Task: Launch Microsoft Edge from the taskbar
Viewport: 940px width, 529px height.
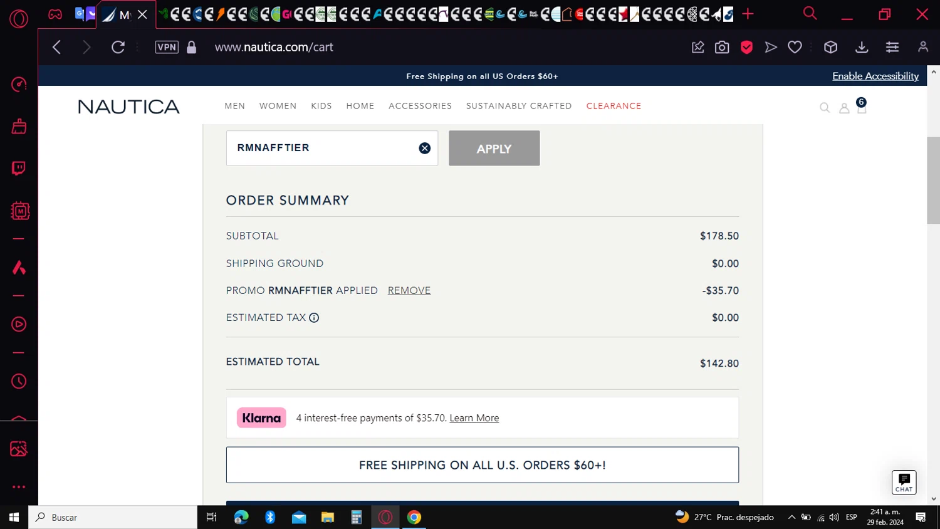Action: click(x=241, y=517)
